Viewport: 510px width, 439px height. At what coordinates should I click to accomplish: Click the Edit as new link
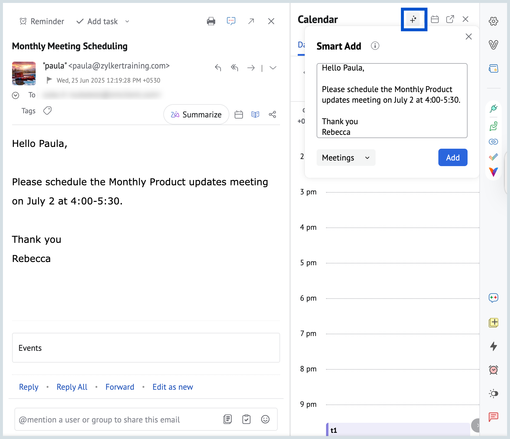click(x=173, y=387)
